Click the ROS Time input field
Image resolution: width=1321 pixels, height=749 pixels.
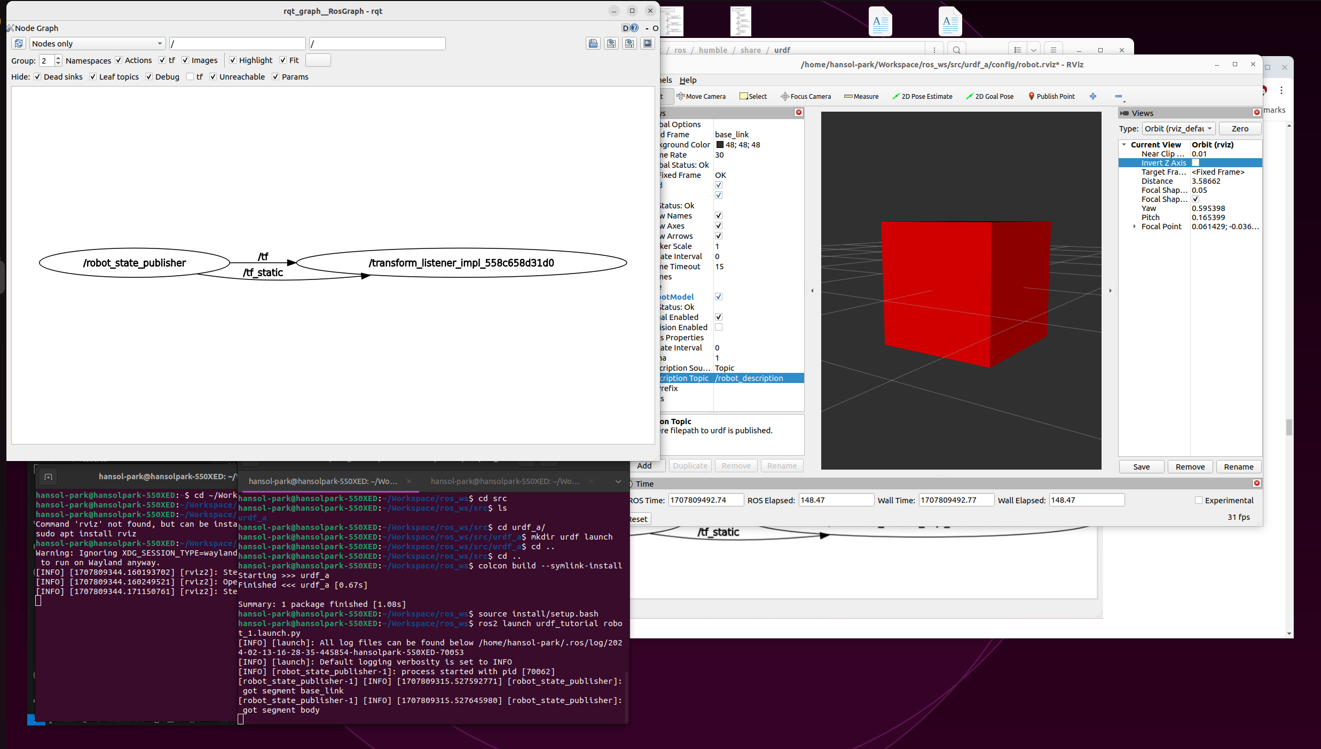point(705,500)
